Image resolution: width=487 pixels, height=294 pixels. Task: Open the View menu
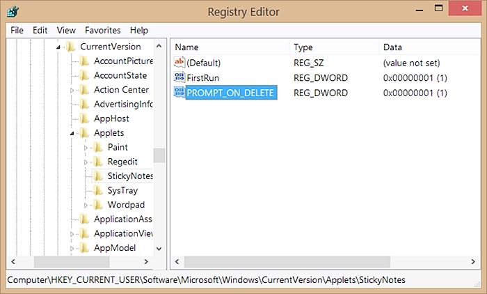click(x=66, y=30)
